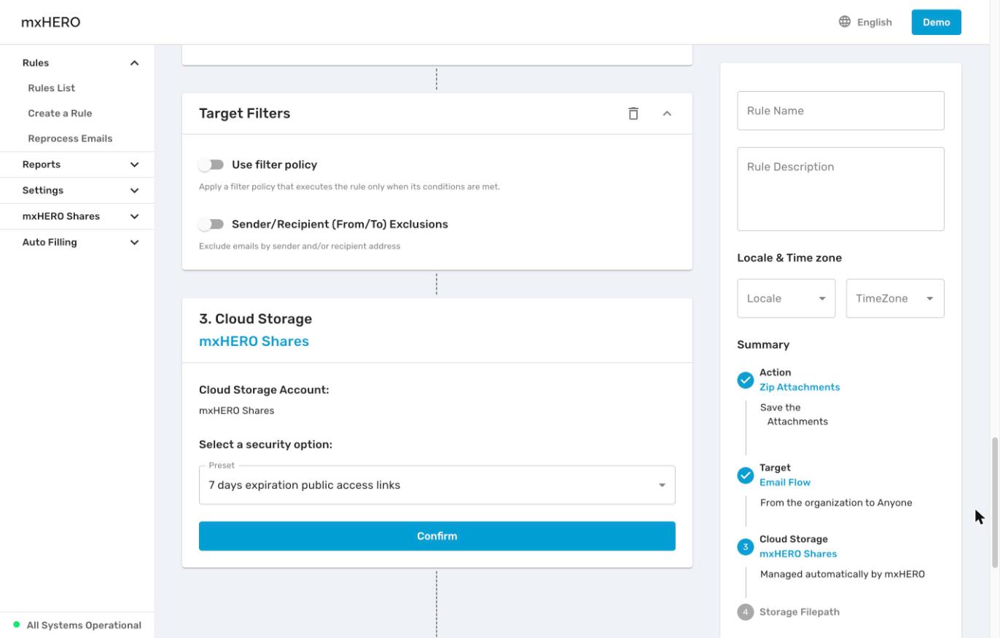Expand the Auto Filling sidebar section
1000x638 pixels.
pos(134,243)
